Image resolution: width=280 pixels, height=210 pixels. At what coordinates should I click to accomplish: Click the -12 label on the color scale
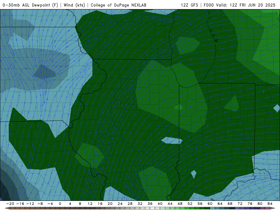[x=30, y=204]
